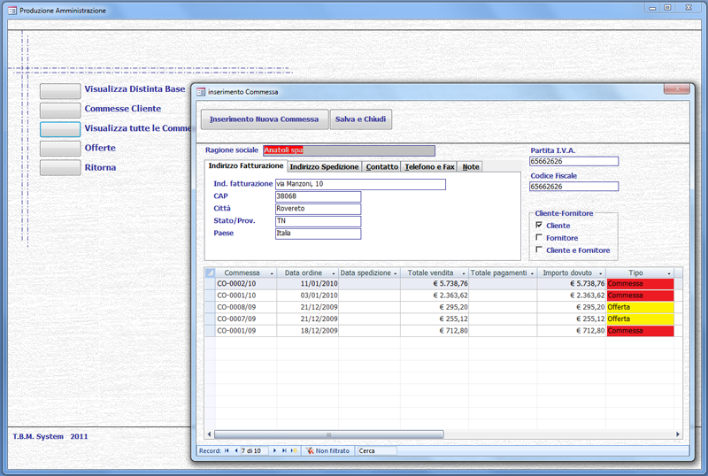
Task: Click red Commessa Tipo cell for CO-0002/10
Action: (x=640, y=284)
